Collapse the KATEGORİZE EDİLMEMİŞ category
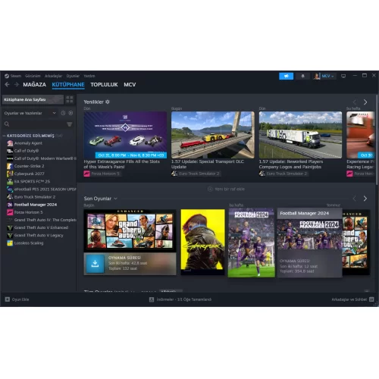This screenshot has width=379, height=379. click(4, 136)
